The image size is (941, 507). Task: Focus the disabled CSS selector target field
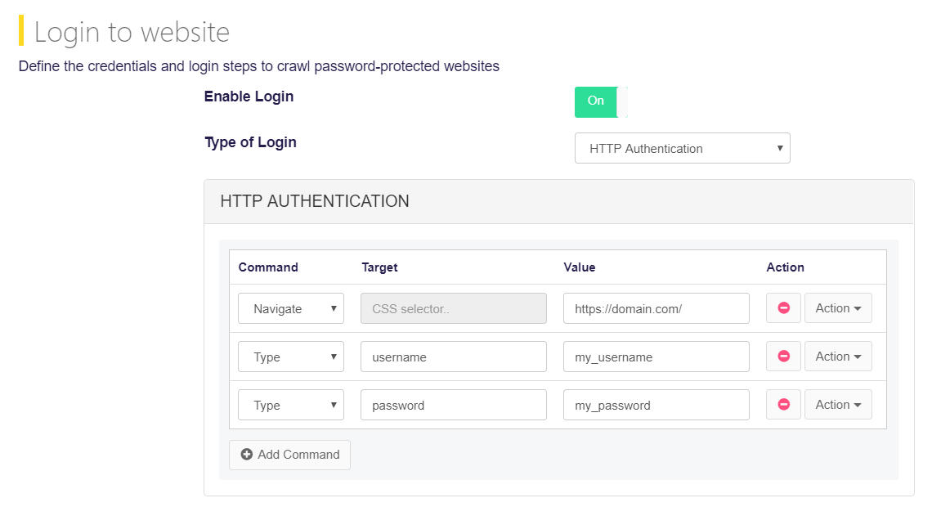point(454,308)
